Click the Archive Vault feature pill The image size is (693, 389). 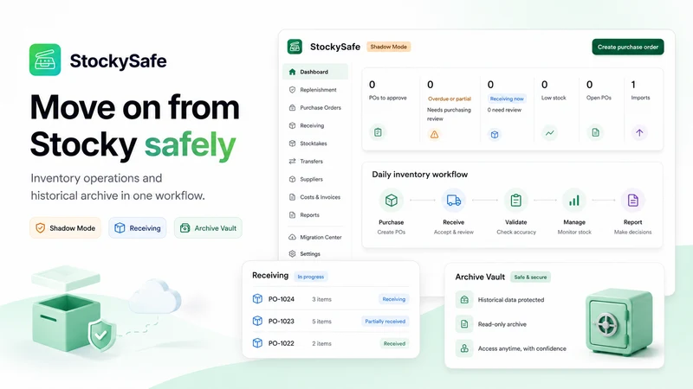click(x=208, y=228)
